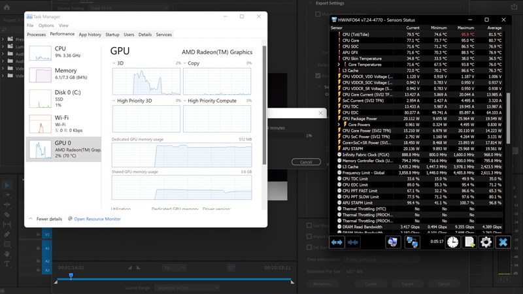The image size is (523, 294).
Task: Click the blue X close sensors icon
Action: pyautogui.click(x=503, y=242)
